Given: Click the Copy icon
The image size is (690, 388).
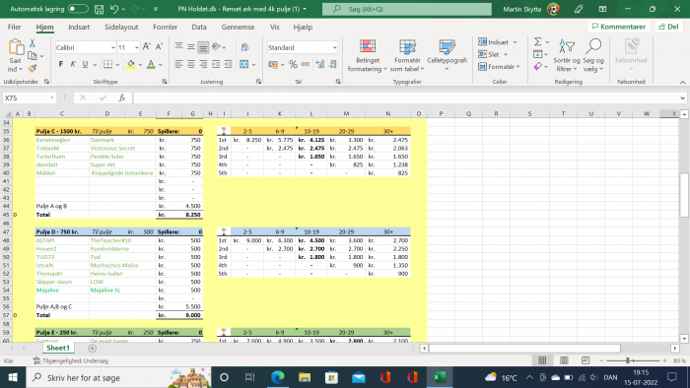Looking at the screenshot, I should tap(33, 56).
